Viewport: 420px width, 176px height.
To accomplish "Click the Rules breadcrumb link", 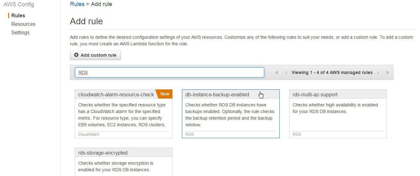I will pyautogui.click(x=77, y=4).
